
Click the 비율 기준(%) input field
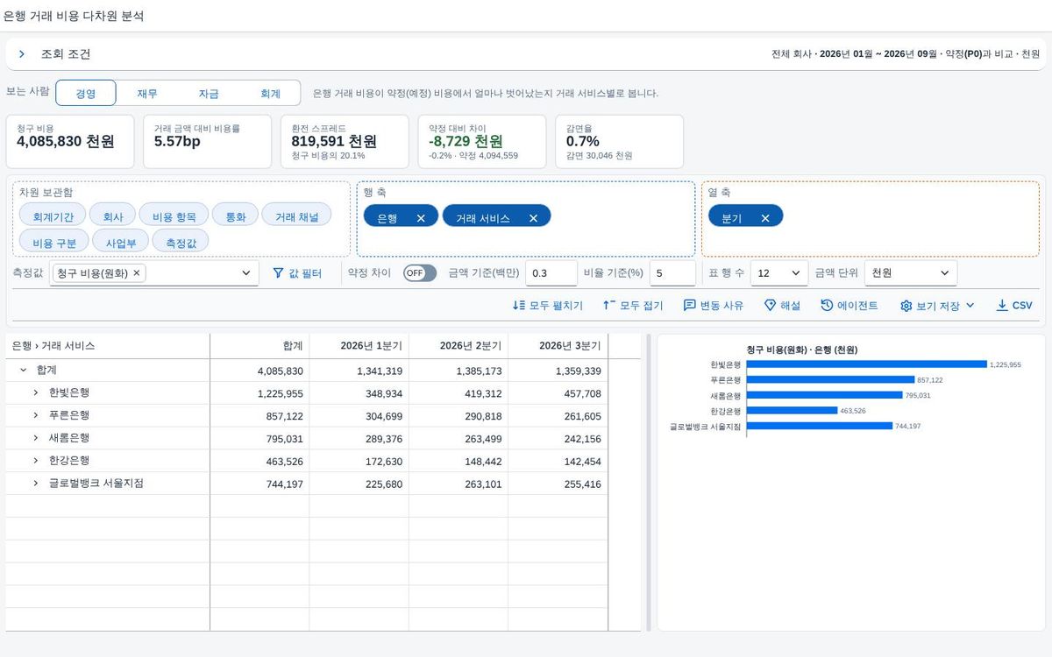click(x=672, y=273)
